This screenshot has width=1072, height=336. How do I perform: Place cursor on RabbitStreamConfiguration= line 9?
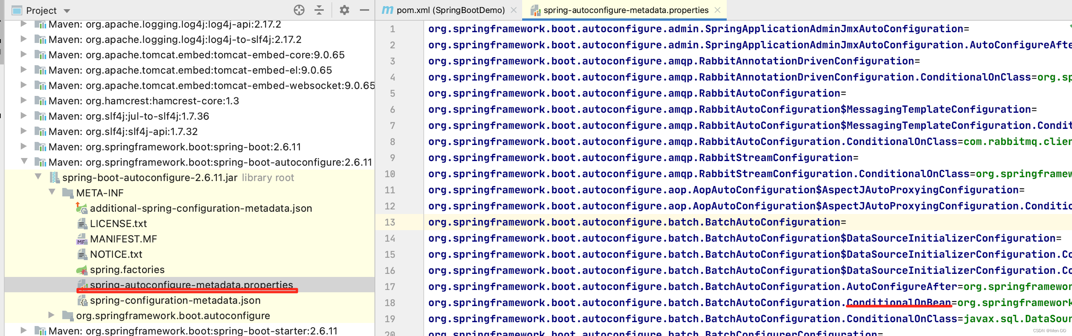pyautogui.click(x=778, y=158)
